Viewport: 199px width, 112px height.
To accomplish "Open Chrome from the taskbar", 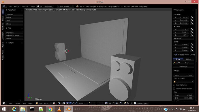I will (50, 109).
